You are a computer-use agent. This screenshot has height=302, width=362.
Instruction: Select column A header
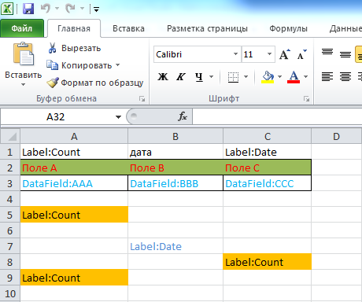click(74, 136)
